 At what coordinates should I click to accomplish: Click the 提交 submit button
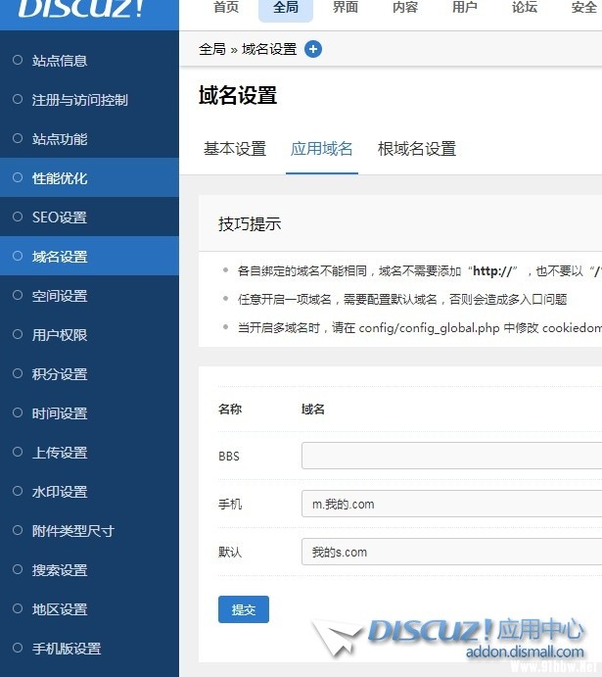click(244, 609)
